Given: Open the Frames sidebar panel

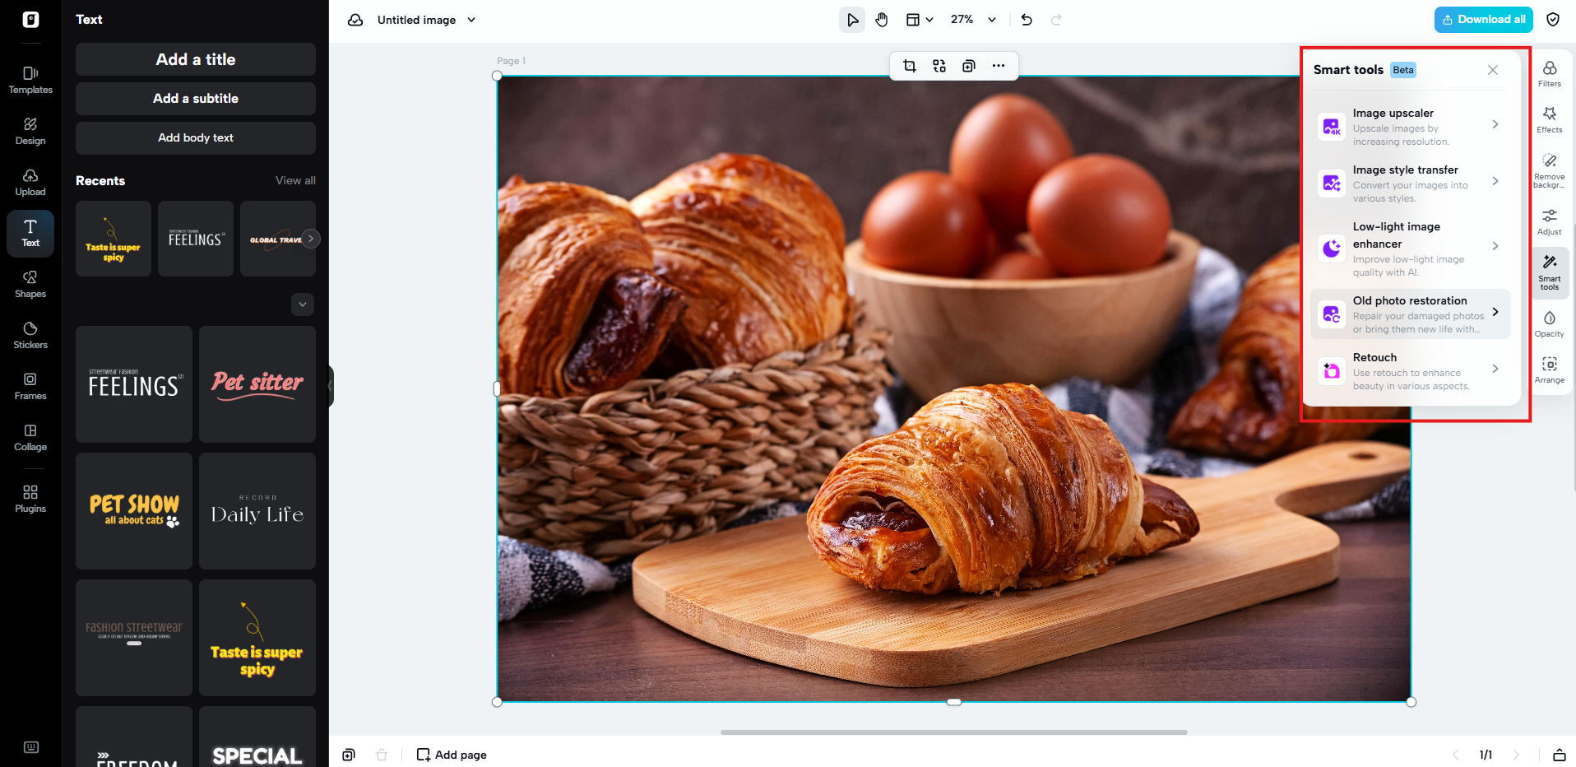Looking at the screenshot, I should click(30, 386).
